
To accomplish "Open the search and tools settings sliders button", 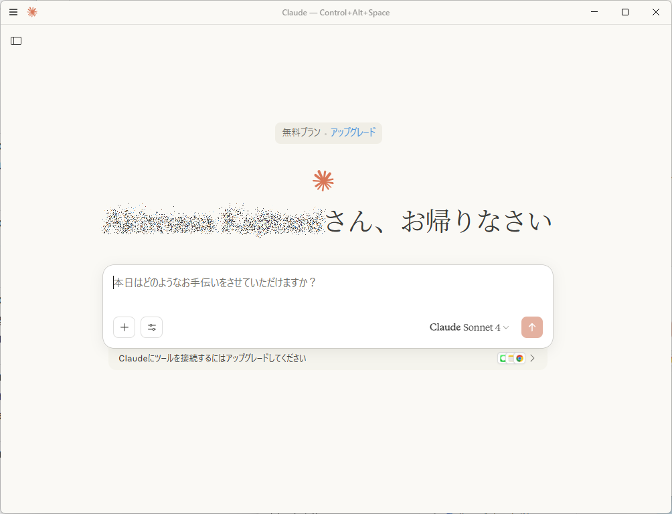I will 152,327.
